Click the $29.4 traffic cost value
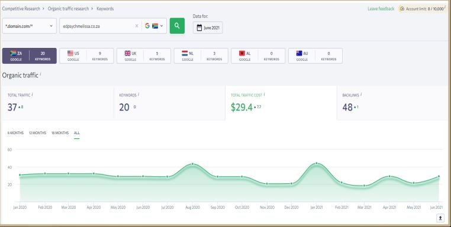The height and width of the screenshot is (227, 451). click(241, 107)
